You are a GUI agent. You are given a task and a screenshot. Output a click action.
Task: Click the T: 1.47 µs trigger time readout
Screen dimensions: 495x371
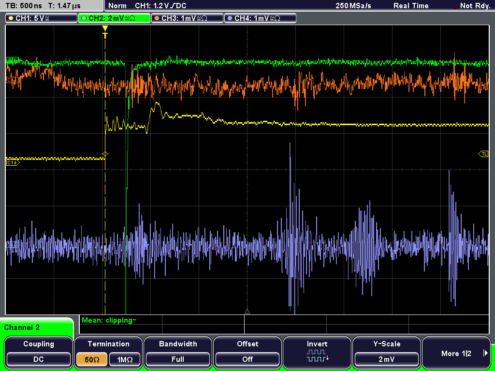pyautogui.click(x=65, y=6)
